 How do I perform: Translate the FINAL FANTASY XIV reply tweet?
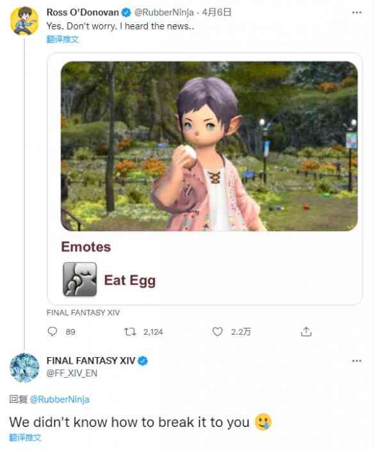click(25, 438)
